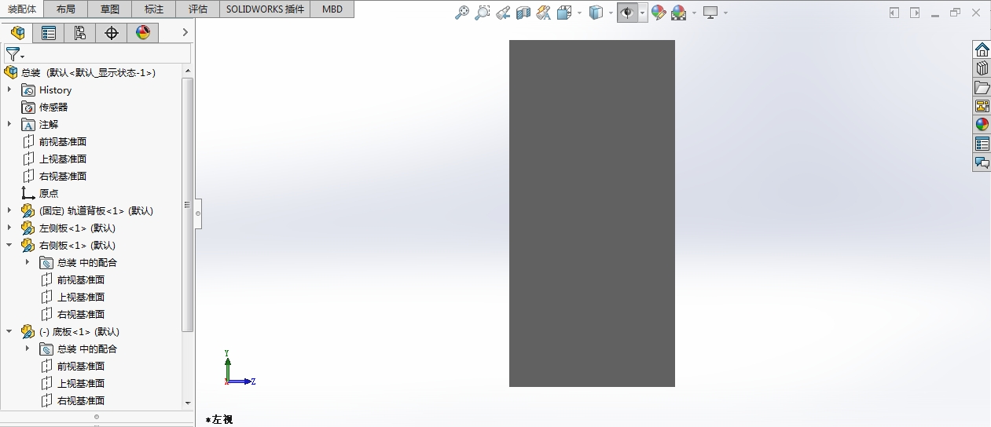The image size is (991, 427).
Task: Open the File Explorer task pane
Action: point(982,87)
